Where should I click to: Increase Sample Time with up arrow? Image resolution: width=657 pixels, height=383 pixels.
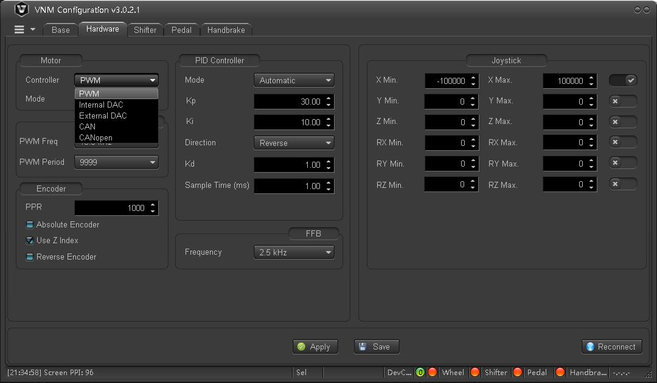tap(328, 183)
